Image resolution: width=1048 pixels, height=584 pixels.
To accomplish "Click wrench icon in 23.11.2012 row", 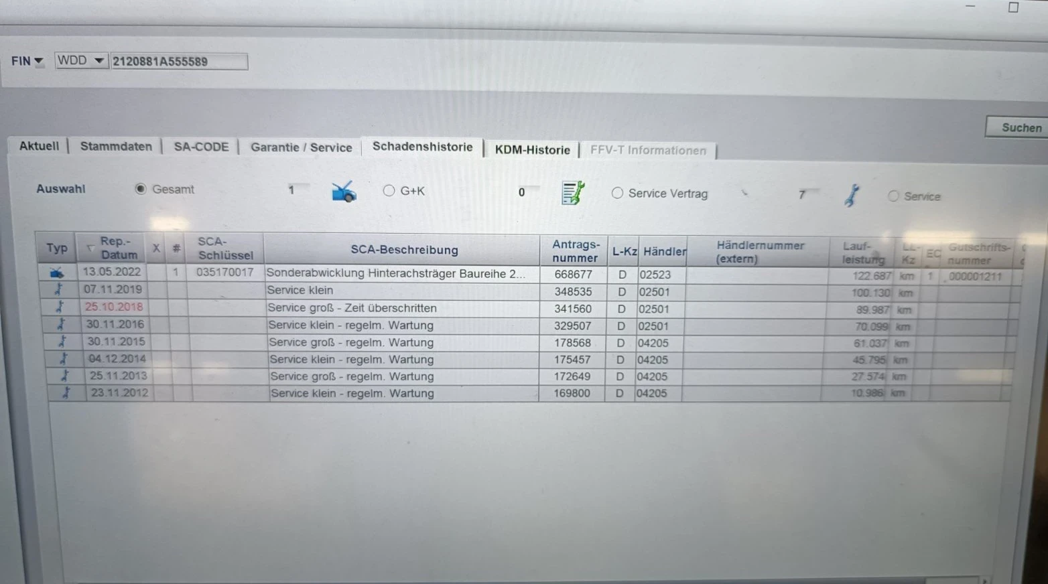I will coord(66,393).
